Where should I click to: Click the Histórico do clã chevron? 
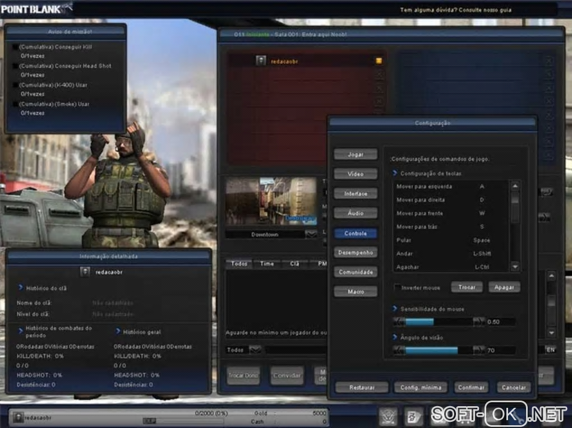coord(20,287)
